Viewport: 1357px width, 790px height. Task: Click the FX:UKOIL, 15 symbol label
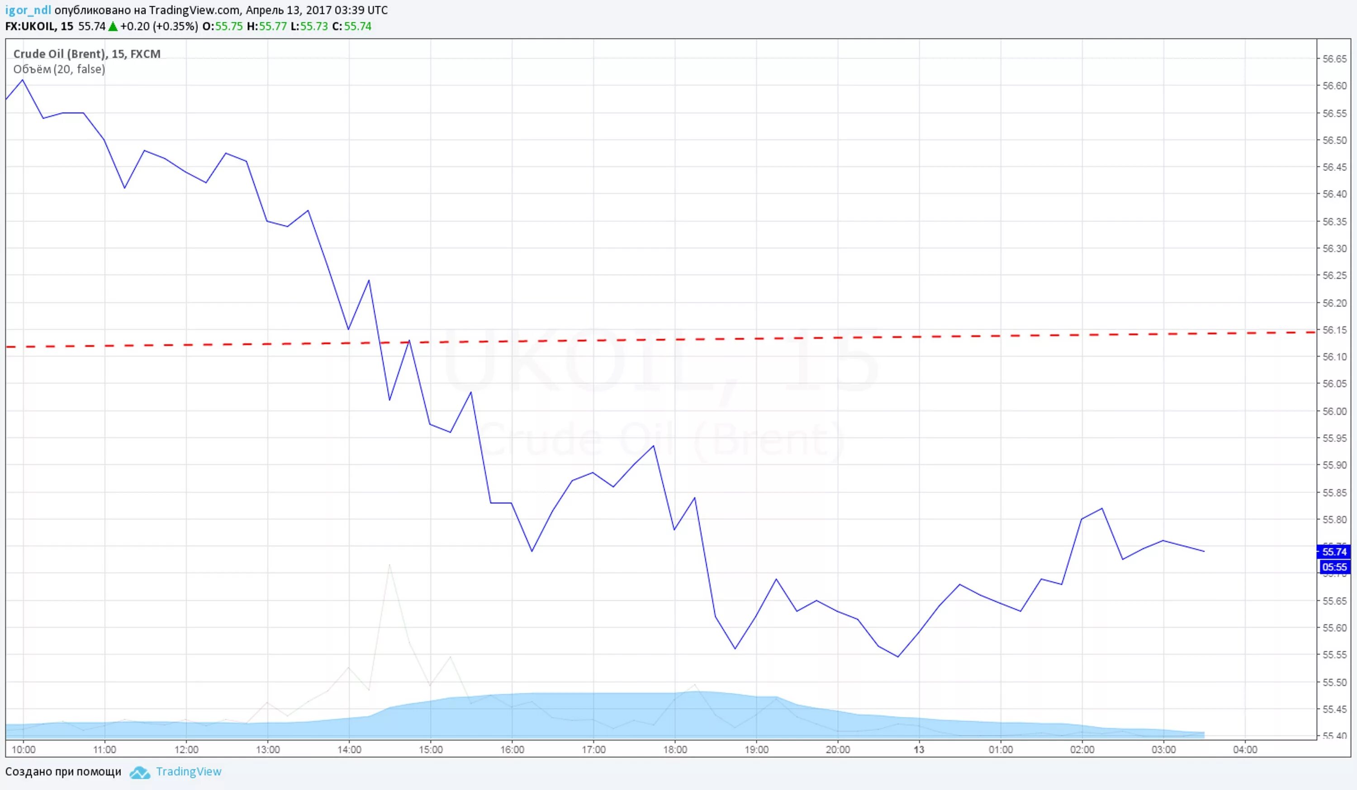coord(39,26)
